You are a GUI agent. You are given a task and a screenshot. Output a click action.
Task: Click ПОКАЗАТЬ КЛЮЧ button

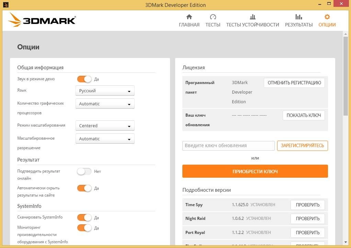point(304,115)
